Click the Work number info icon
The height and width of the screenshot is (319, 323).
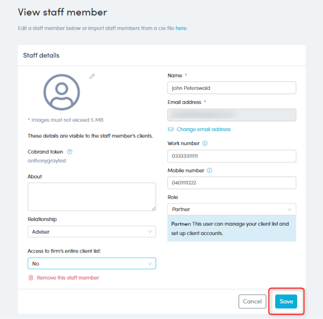(x=205, y=143)
